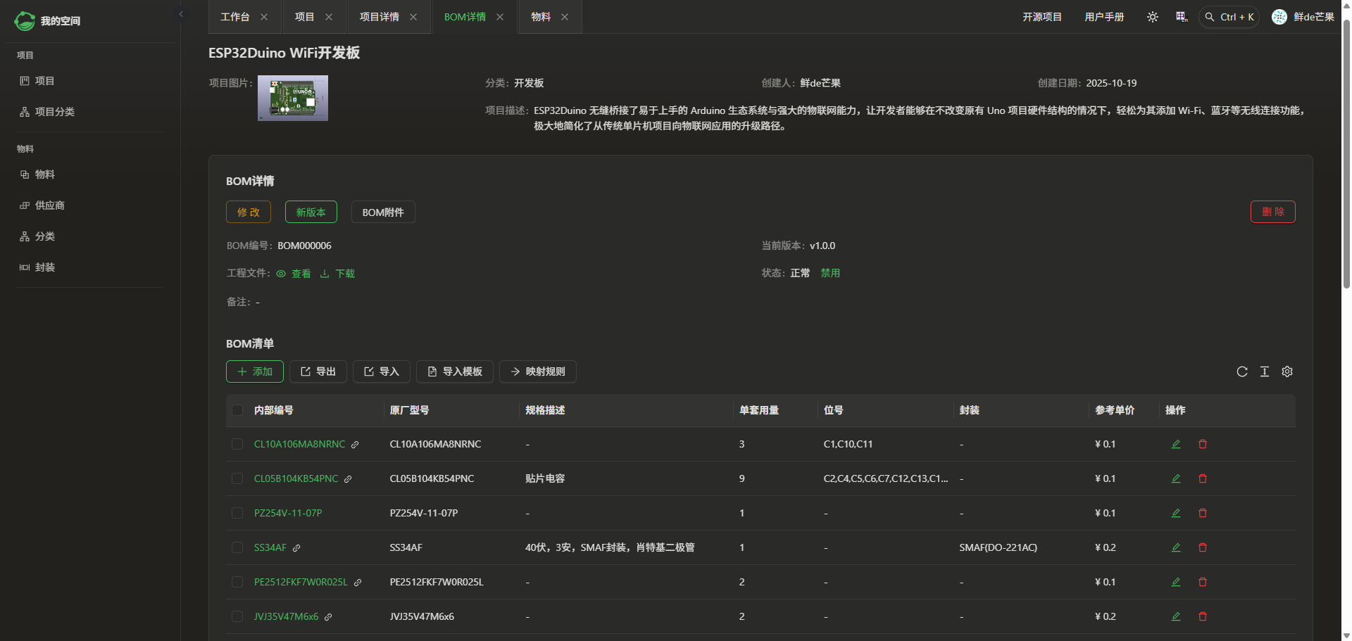Select the JVJ35V47M6x6 row checkbox
Screen dimensions: 1352x641
tap(237, 616)
